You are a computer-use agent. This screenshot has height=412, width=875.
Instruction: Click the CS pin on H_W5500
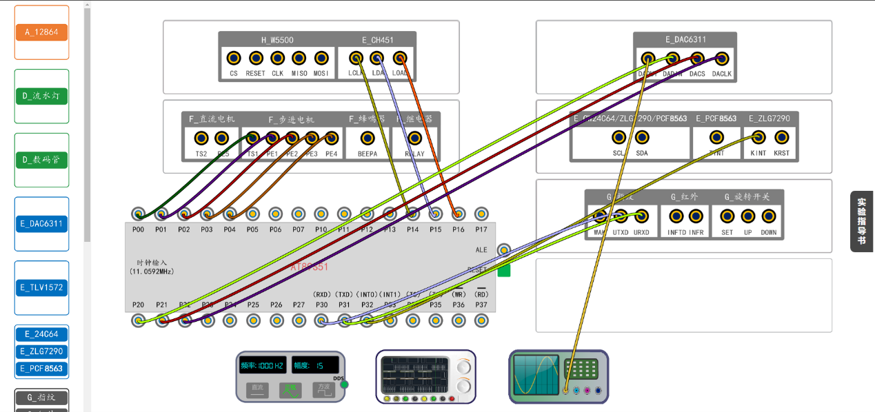pyautogui.click(x=234, y=59)
